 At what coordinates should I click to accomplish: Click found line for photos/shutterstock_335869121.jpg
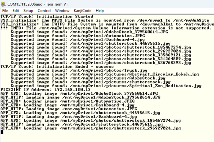tap(101, 55)
